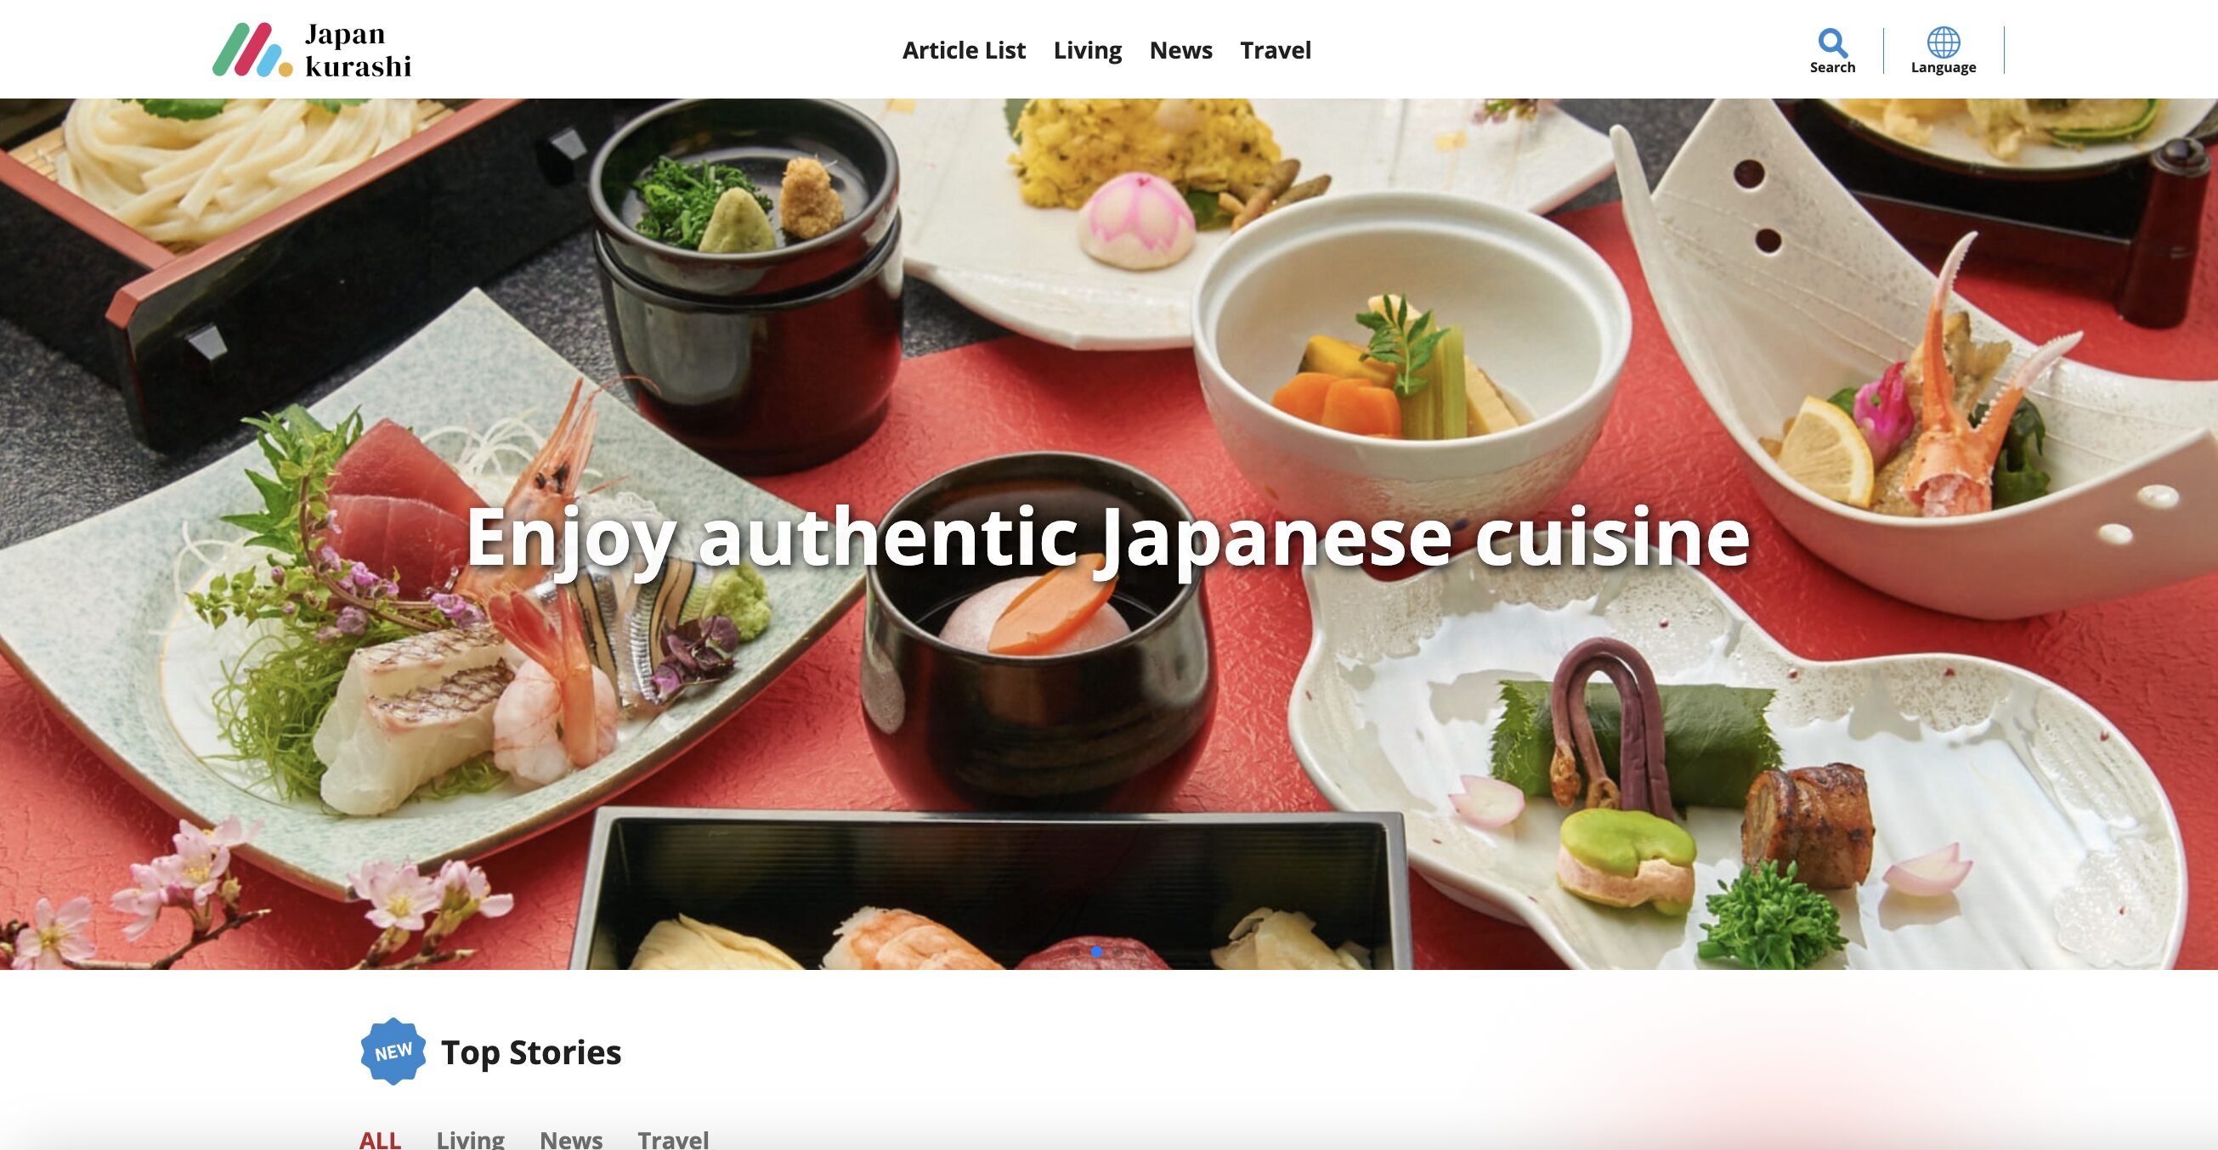Viewport: 2218px width, 1150px height.
Task: Switch to Travel tab under Top Stories
Action: click(673, 1139)
